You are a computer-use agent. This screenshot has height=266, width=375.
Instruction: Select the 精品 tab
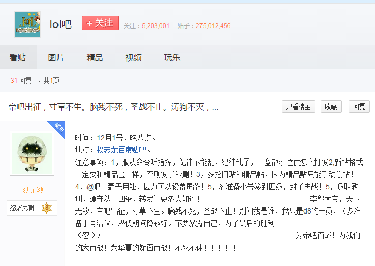pyautogui.click(x=95, y=58)
